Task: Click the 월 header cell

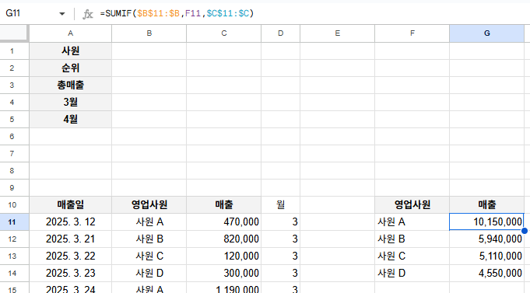Action: coord(280,205)
